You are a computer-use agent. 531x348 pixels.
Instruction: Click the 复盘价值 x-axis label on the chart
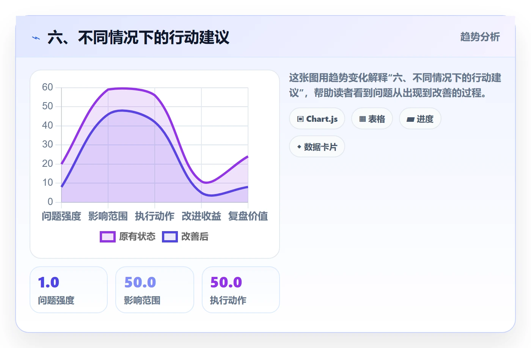click(248, 216)
